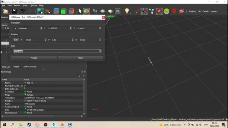Undo the last action with the arrow icon
The width and height of the screenshot is (228, 128).
[23, 11]
